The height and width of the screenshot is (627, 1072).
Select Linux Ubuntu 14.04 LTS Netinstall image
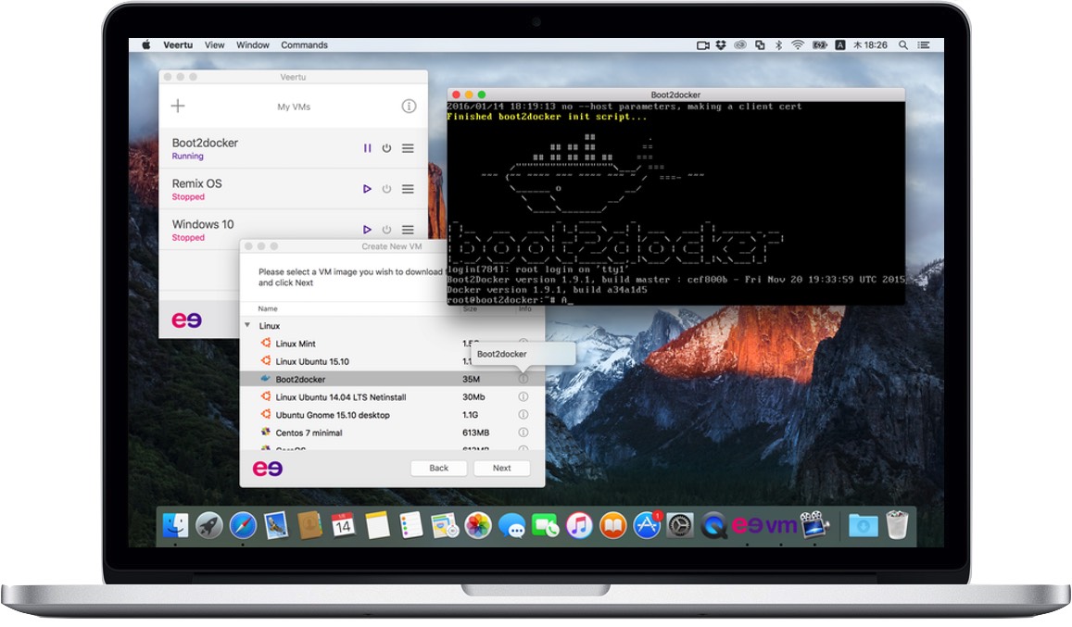tap(392, 396)
